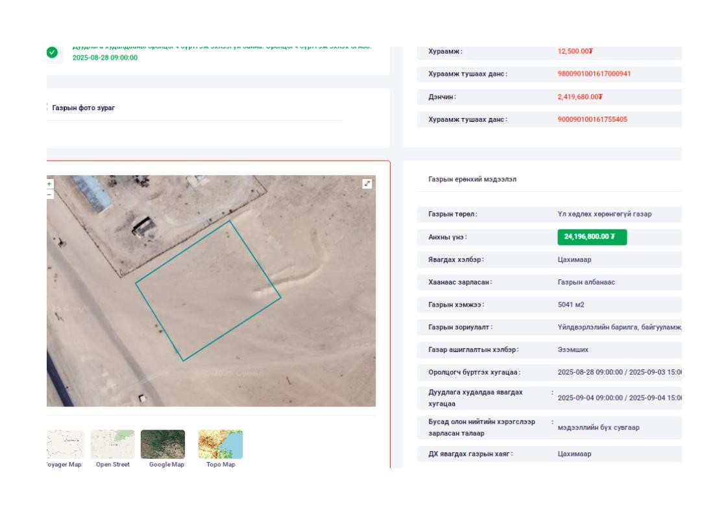Click the Topo Map label text
728x514 pixels.
click(221, 465)
